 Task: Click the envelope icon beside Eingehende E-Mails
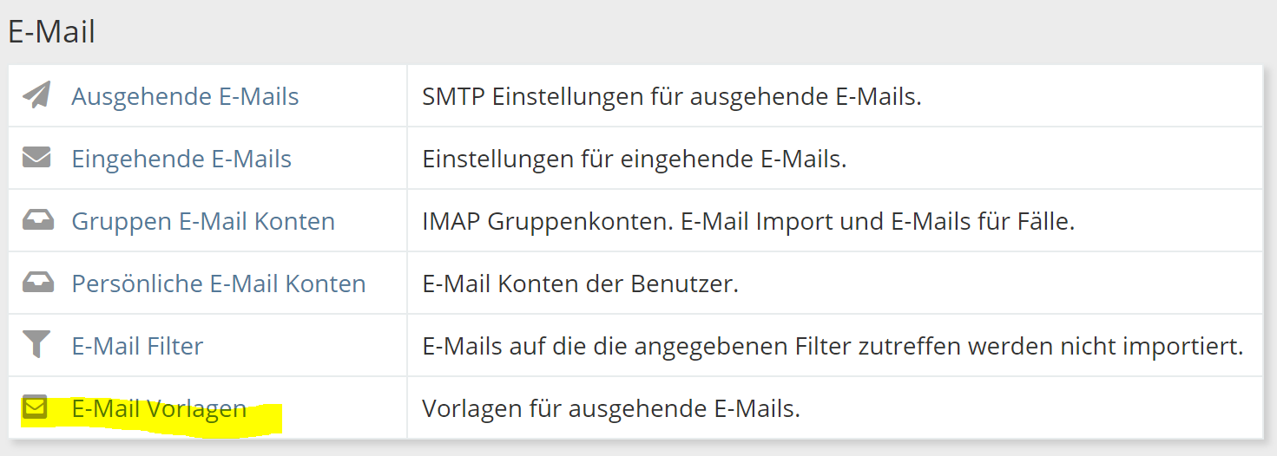coord(36,159)
